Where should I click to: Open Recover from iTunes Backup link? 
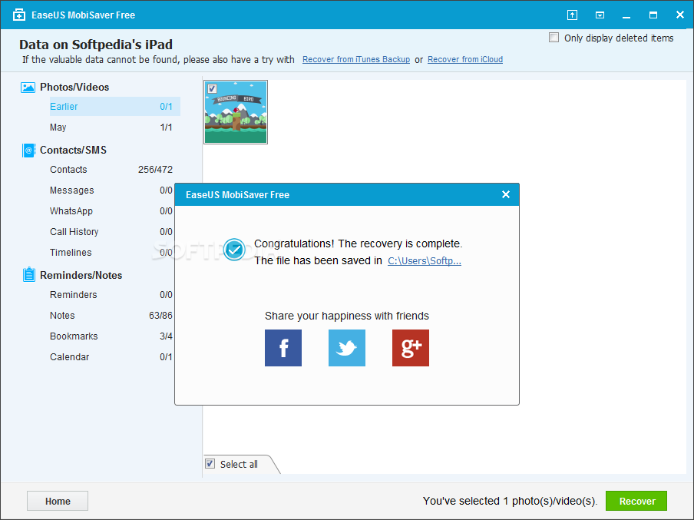click(356, 59)
